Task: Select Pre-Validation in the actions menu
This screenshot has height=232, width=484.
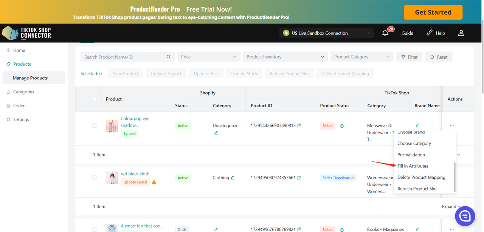Action: coord(411,155)
